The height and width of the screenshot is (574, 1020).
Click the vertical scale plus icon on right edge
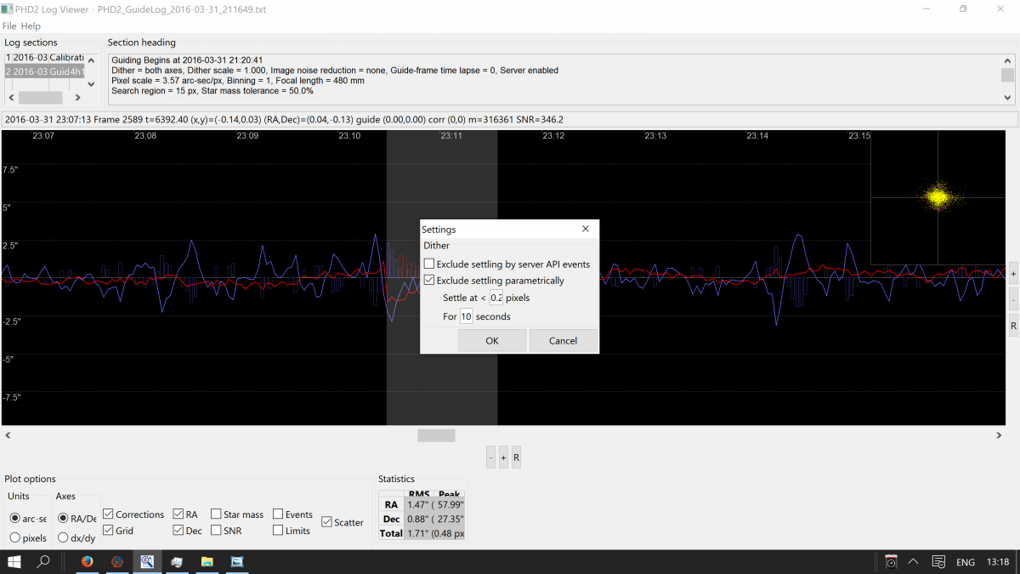pos(1011,274)
